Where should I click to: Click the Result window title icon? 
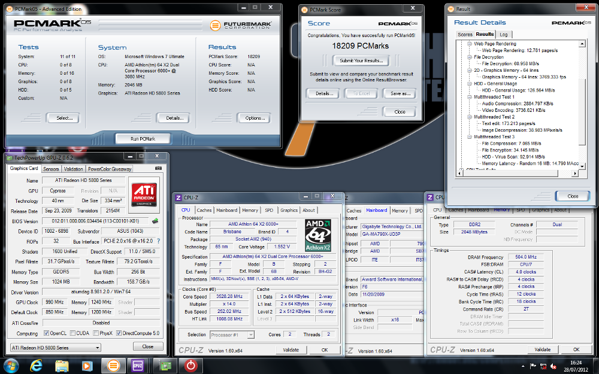(x=451, y=9)
